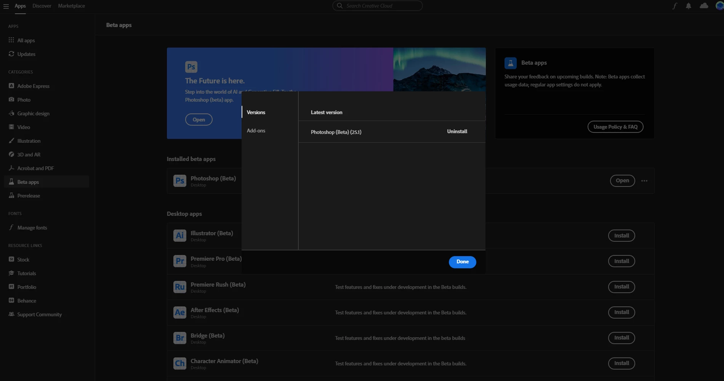Viewport: 724px width, 381px height.
Task: Open notifications bell icon
Action: [689, 6]
